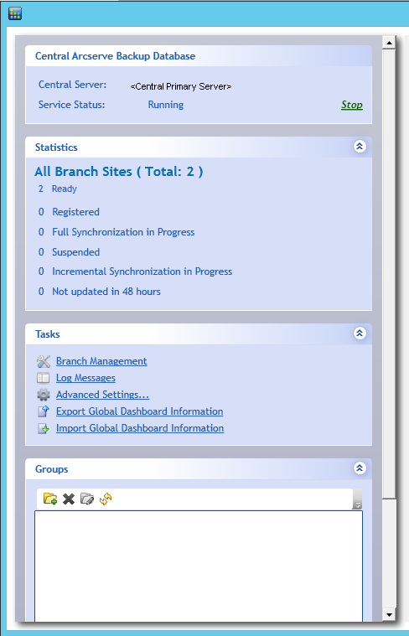Click the Import Global Dashboard icon
This screenshot has height=636, width=409.
point(44,428)
